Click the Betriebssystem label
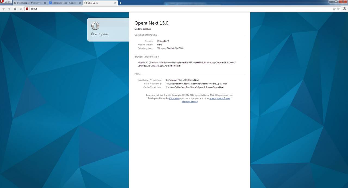Viewport: 348px width, 188px height. pos(145,48)
